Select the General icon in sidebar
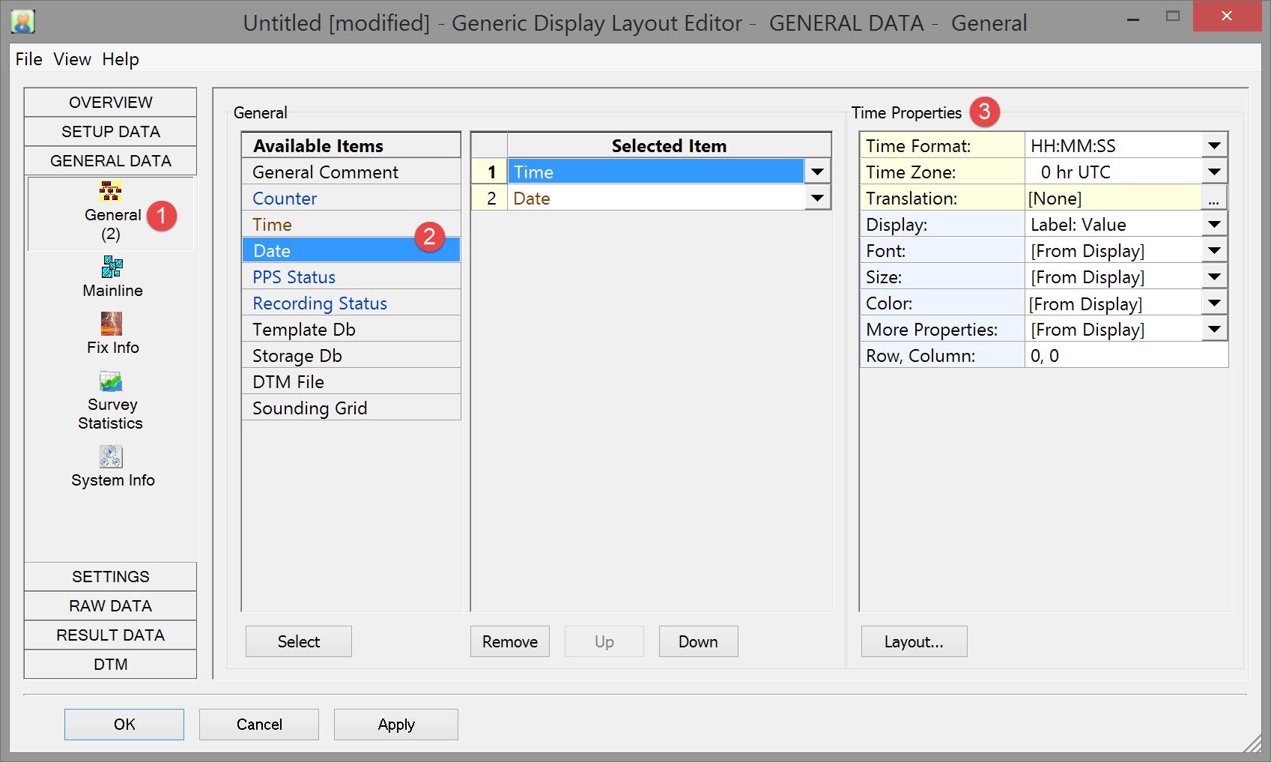The height and width of the screenshot is (762, 1271). tap(111, 193)
